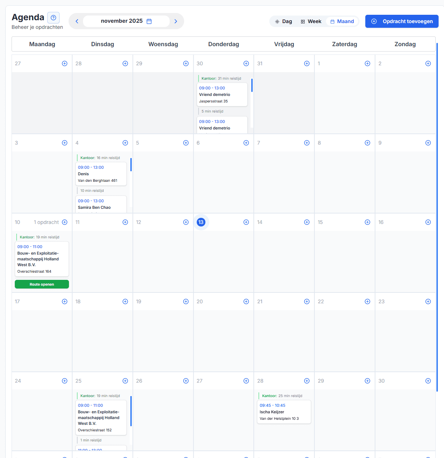Click the plus icon on Saturday 15
The width and height of the screenshot is (444, 458).
tap(367, 222)
